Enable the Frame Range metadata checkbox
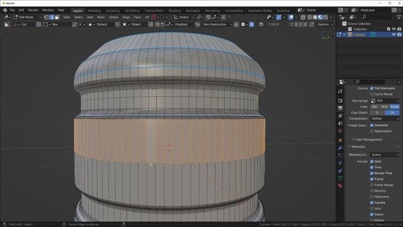The image size is (403, 227). 372,185
